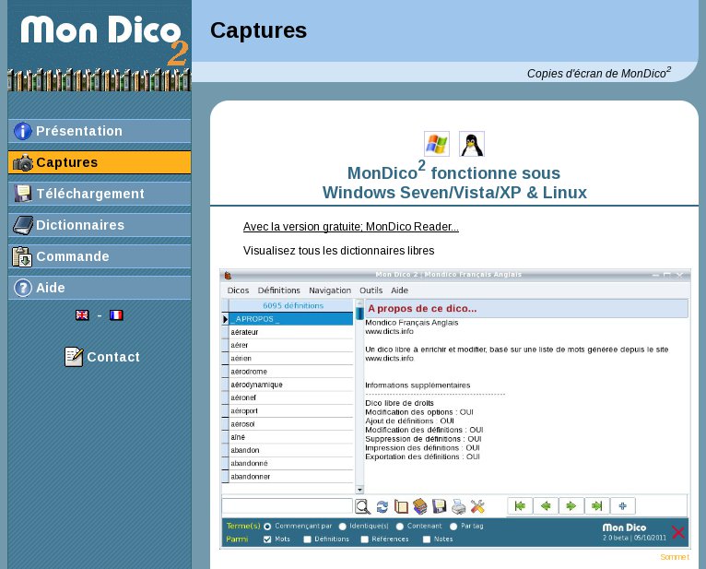Screen dimensions: 706x569
Task: Click the camera icon beside Captures
Action: [x=22, y=162]
